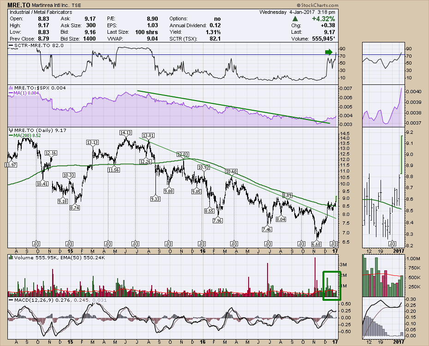Click the Martinrea Intl Inc. company name
Image resolution: width=429 pixels, height=346 pixels.
(52, 5)
